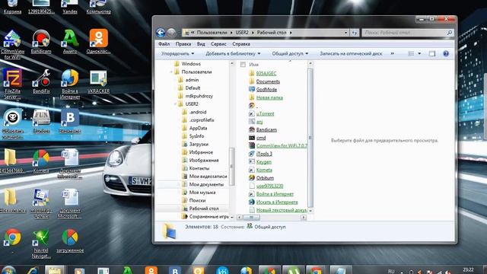Select the cmd item in file list

click(260, 138)
